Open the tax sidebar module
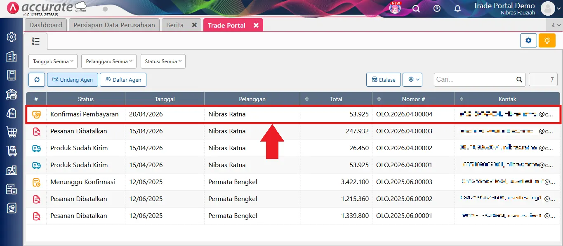This screenshot has width=563, height=246. 12,189
